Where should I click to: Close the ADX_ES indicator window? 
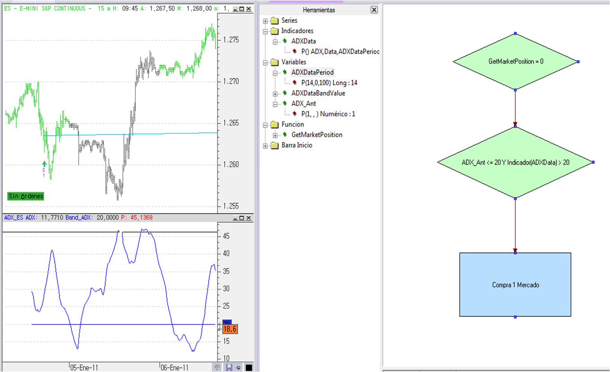[x=249, y=218]
